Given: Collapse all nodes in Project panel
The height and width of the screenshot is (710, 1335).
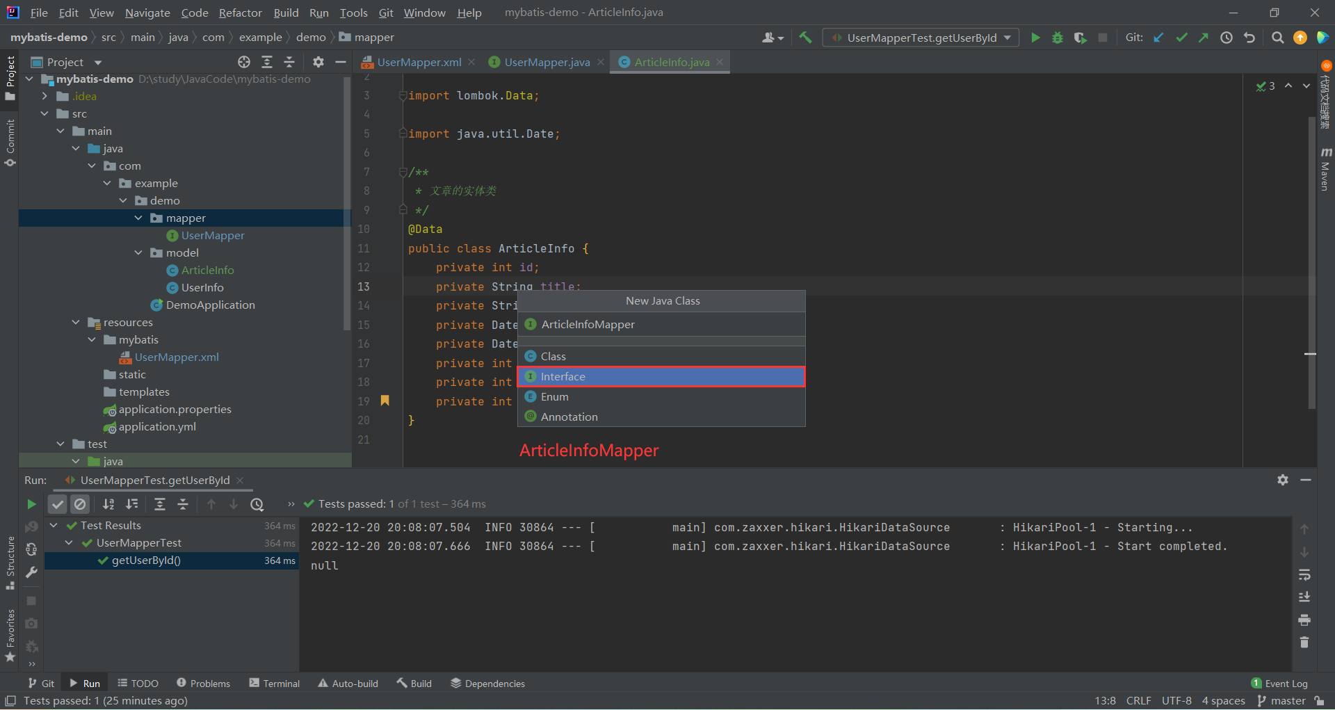Looking at the screenshot, I should point(289,62).
